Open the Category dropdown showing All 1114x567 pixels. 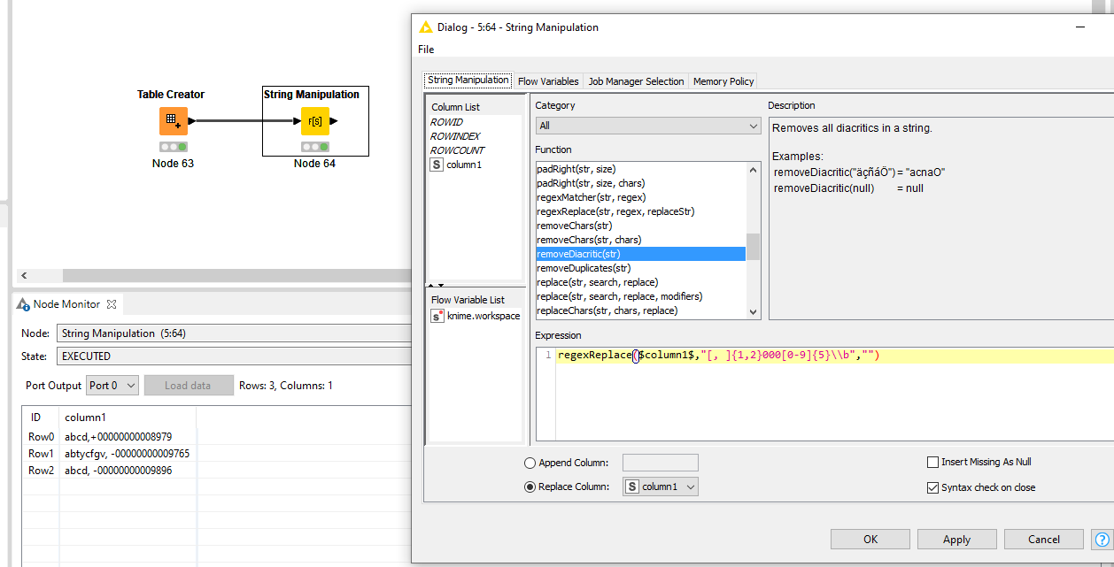(x=648, y=126)
